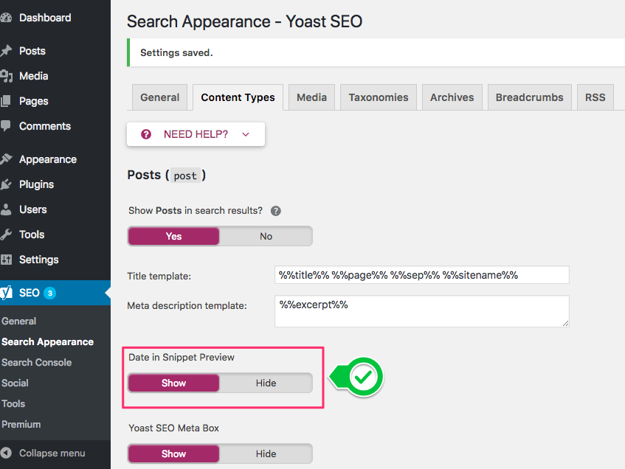Click the Media icon in sidebar
This screenshot has height=469, width=625.
[7, 76]
